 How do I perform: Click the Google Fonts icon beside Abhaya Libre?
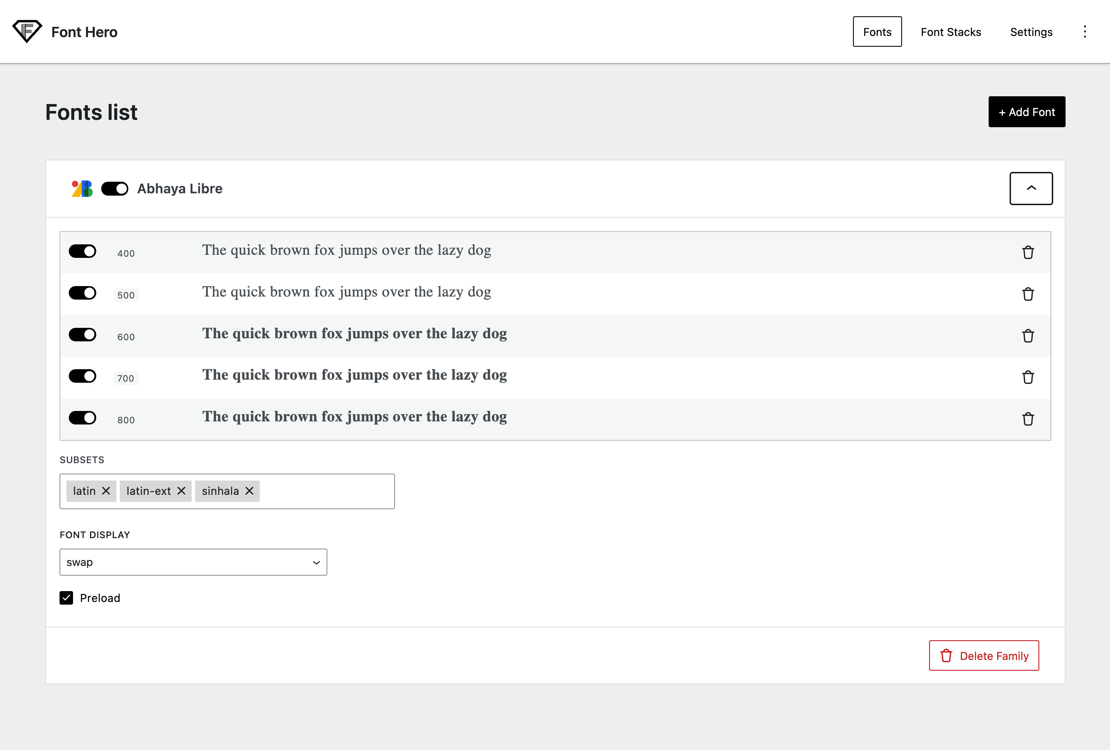click(x=82, y=189)
